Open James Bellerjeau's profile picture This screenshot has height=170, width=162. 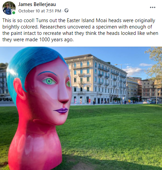point(9,8)
